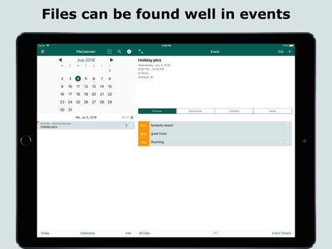Tap the add event plus circle icon
Image resolution: width=332 pixels, height=249 pixels.
[129, 52]
